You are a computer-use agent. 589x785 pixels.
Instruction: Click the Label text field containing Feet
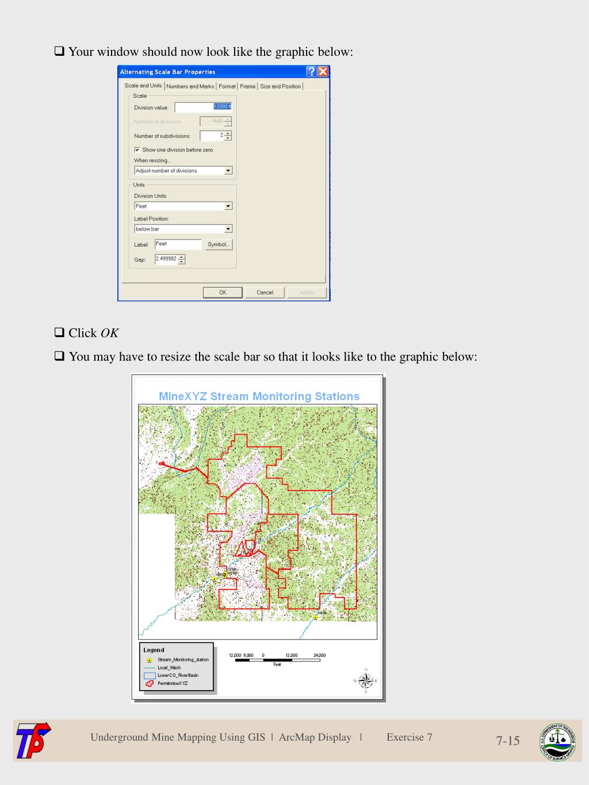178,244
